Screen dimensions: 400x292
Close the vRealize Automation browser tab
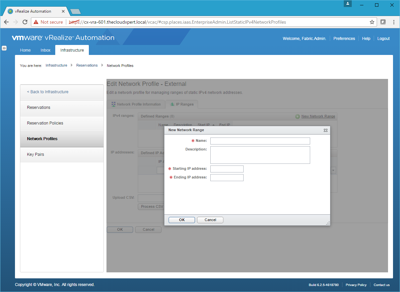coord(63,11)
